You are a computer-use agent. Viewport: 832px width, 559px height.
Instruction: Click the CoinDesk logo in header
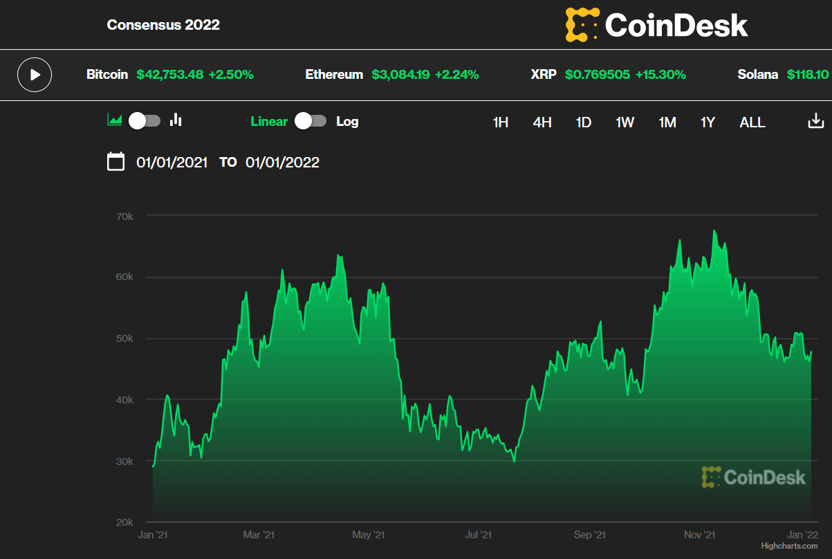pos(656,25)
